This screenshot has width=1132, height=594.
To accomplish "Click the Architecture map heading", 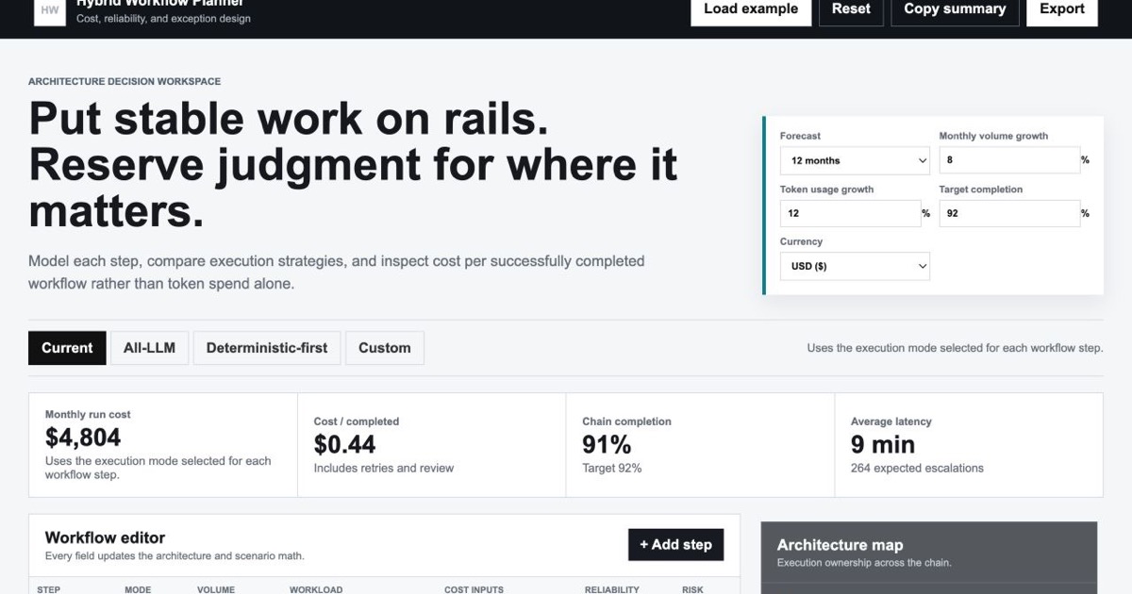I will tap(840, 545).
